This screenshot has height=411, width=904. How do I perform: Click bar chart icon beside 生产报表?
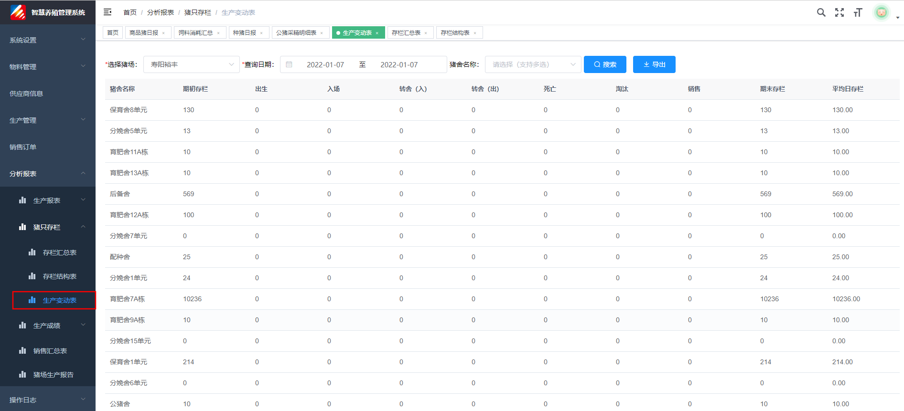point(22,200)
